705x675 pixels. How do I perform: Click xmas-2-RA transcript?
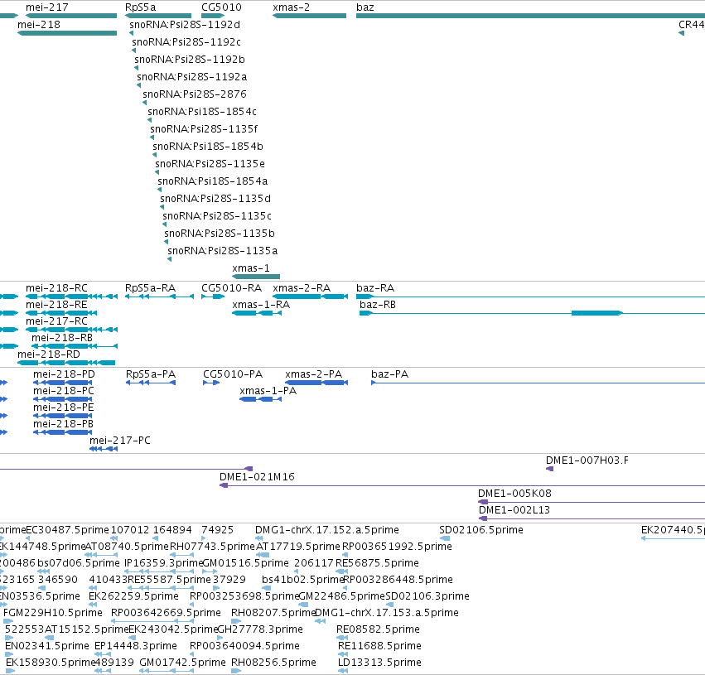pos(310,297)
